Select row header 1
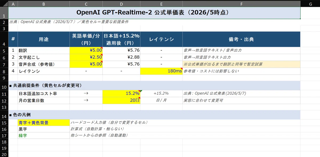Screen dimensions: 320x157 4,13
